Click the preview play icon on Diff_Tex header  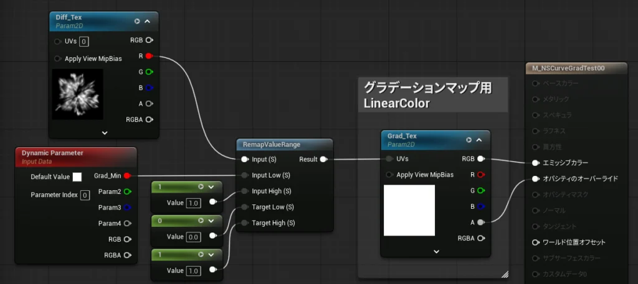[137, 21]
